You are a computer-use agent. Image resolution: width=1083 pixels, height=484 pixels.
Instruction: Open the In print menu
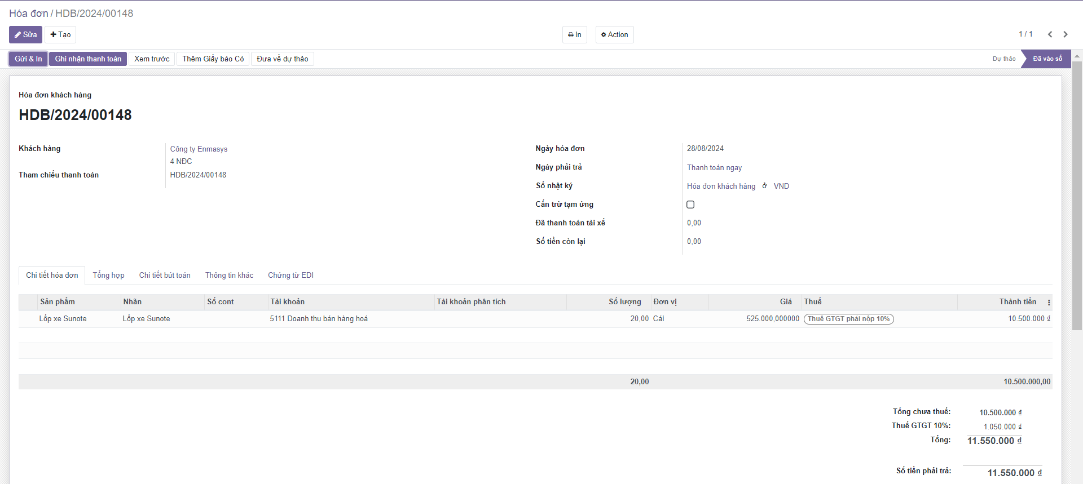[x=574, y=34]
